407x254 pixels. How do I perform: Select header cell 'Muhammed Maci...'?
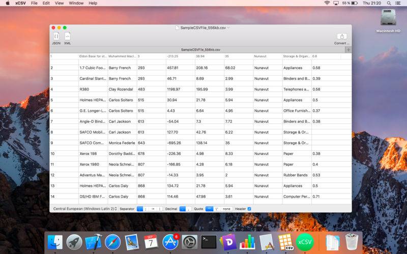pos(122,56)
